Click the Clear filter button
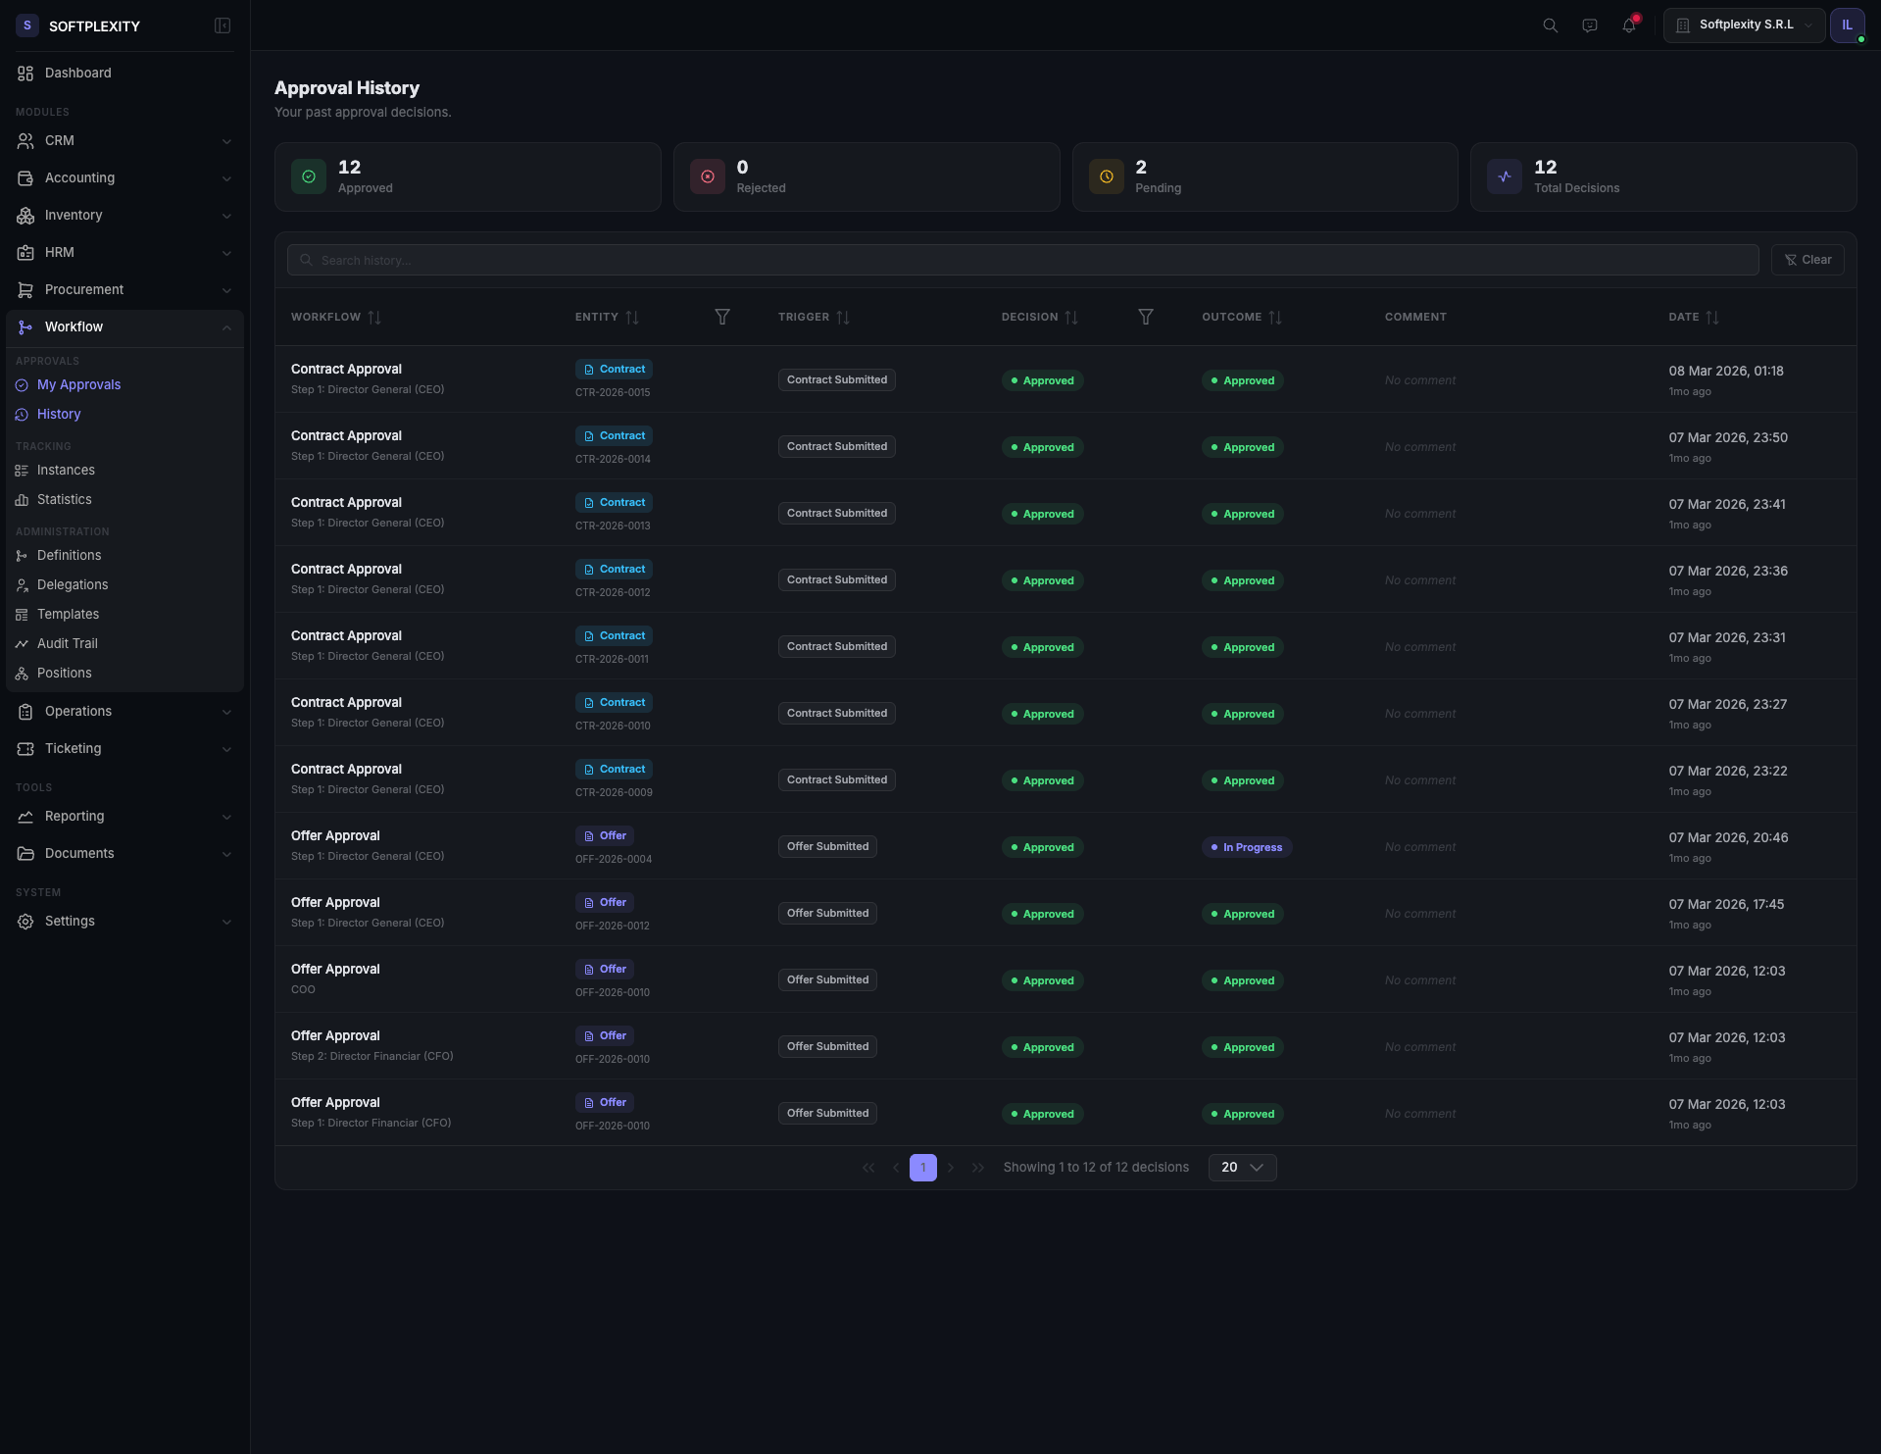 tap(1807, 260)
